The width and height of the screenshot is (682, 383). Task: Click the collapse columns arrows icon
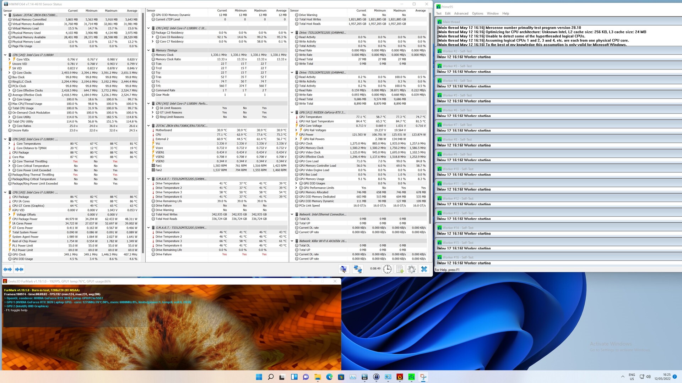click(x=19, y=269)
